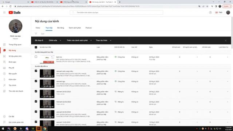Click the 'valorant ngu' title

pos(61,82)
